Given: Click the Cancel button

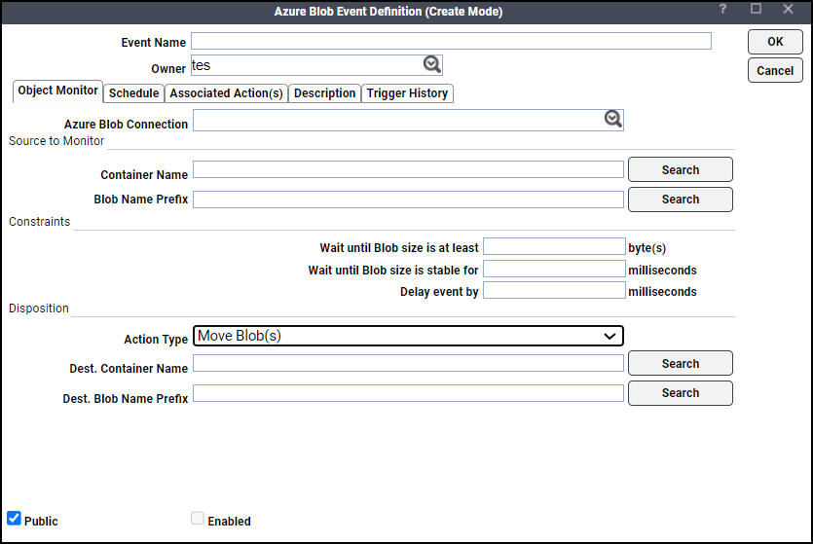Looking at the screenshot, I should pos(775,70).
